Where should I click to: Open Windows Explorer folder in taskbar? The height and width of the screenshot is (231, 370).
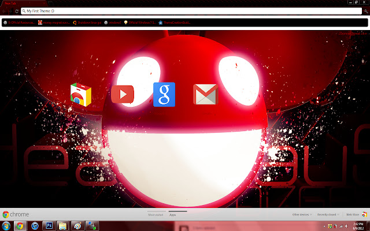point(62,226)
